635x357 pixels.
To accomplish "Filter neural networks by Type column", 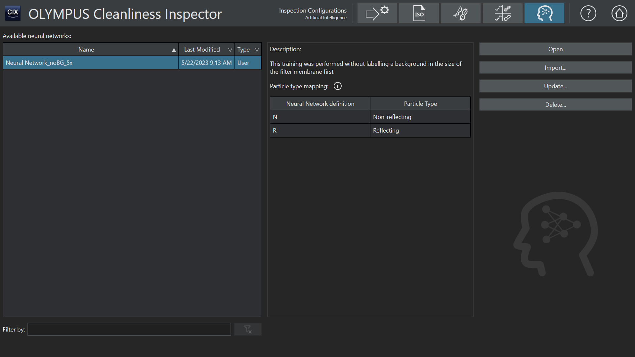I will pyautogui.click(x=257, y=49).
